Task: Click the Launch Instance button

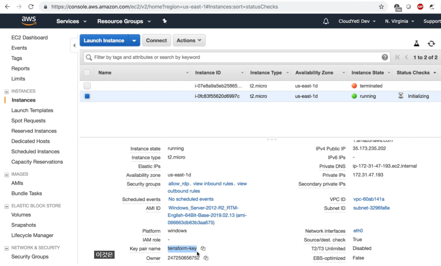Action: click(104, 40)
